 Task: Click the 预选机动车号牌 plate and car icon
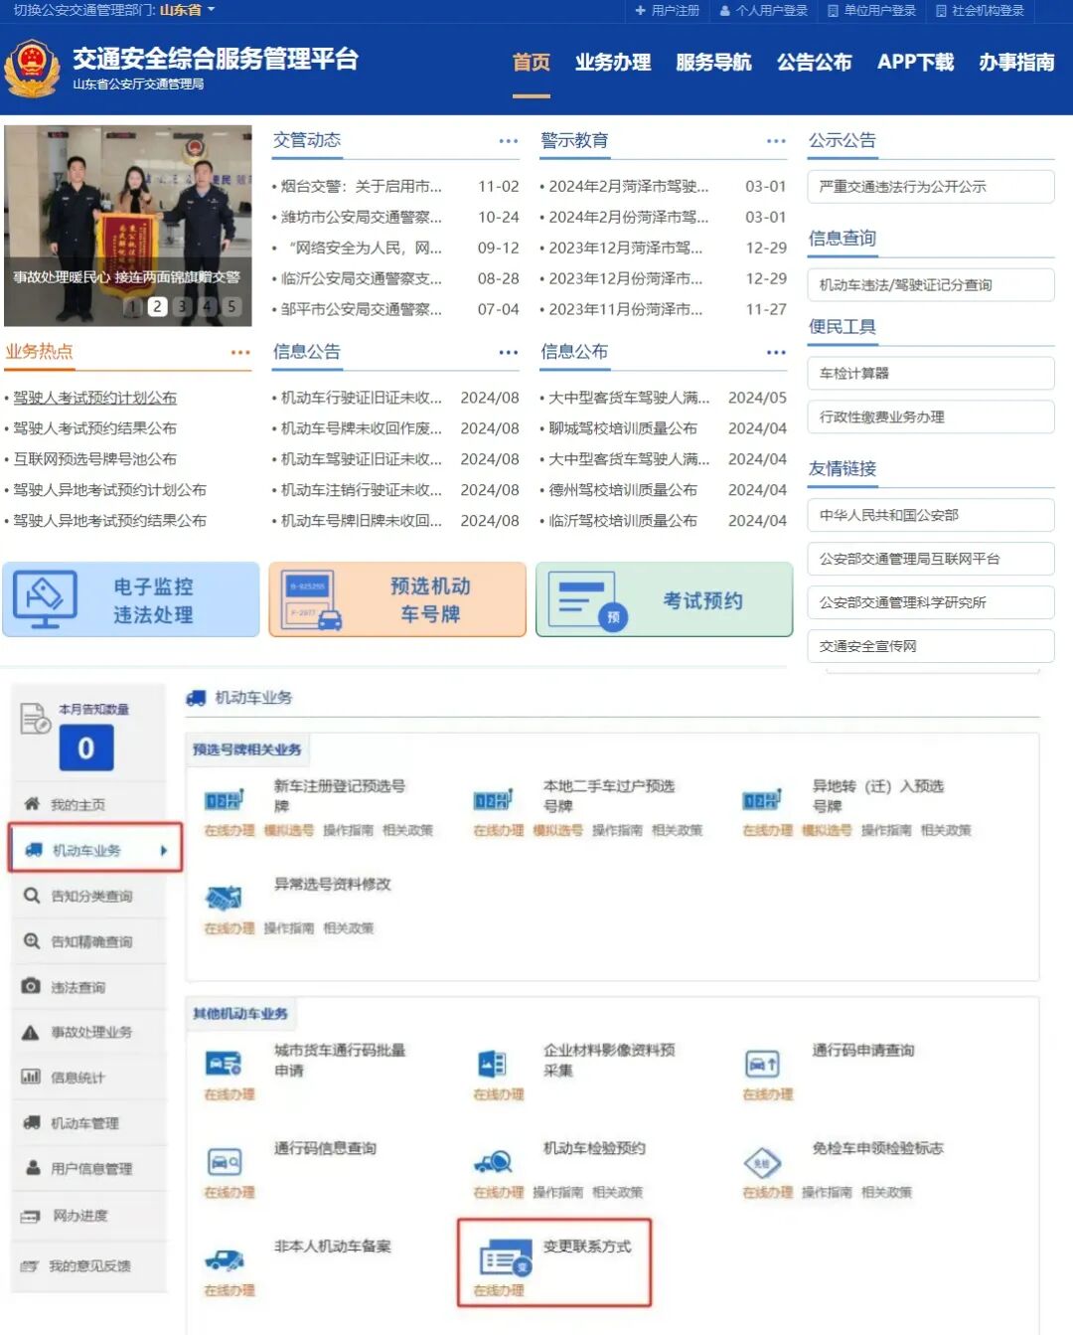(311, 599)
